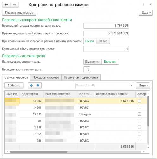Go forward with the right arrow button
The width and height of the screenshot is (157, 159).
coord(15,5)
